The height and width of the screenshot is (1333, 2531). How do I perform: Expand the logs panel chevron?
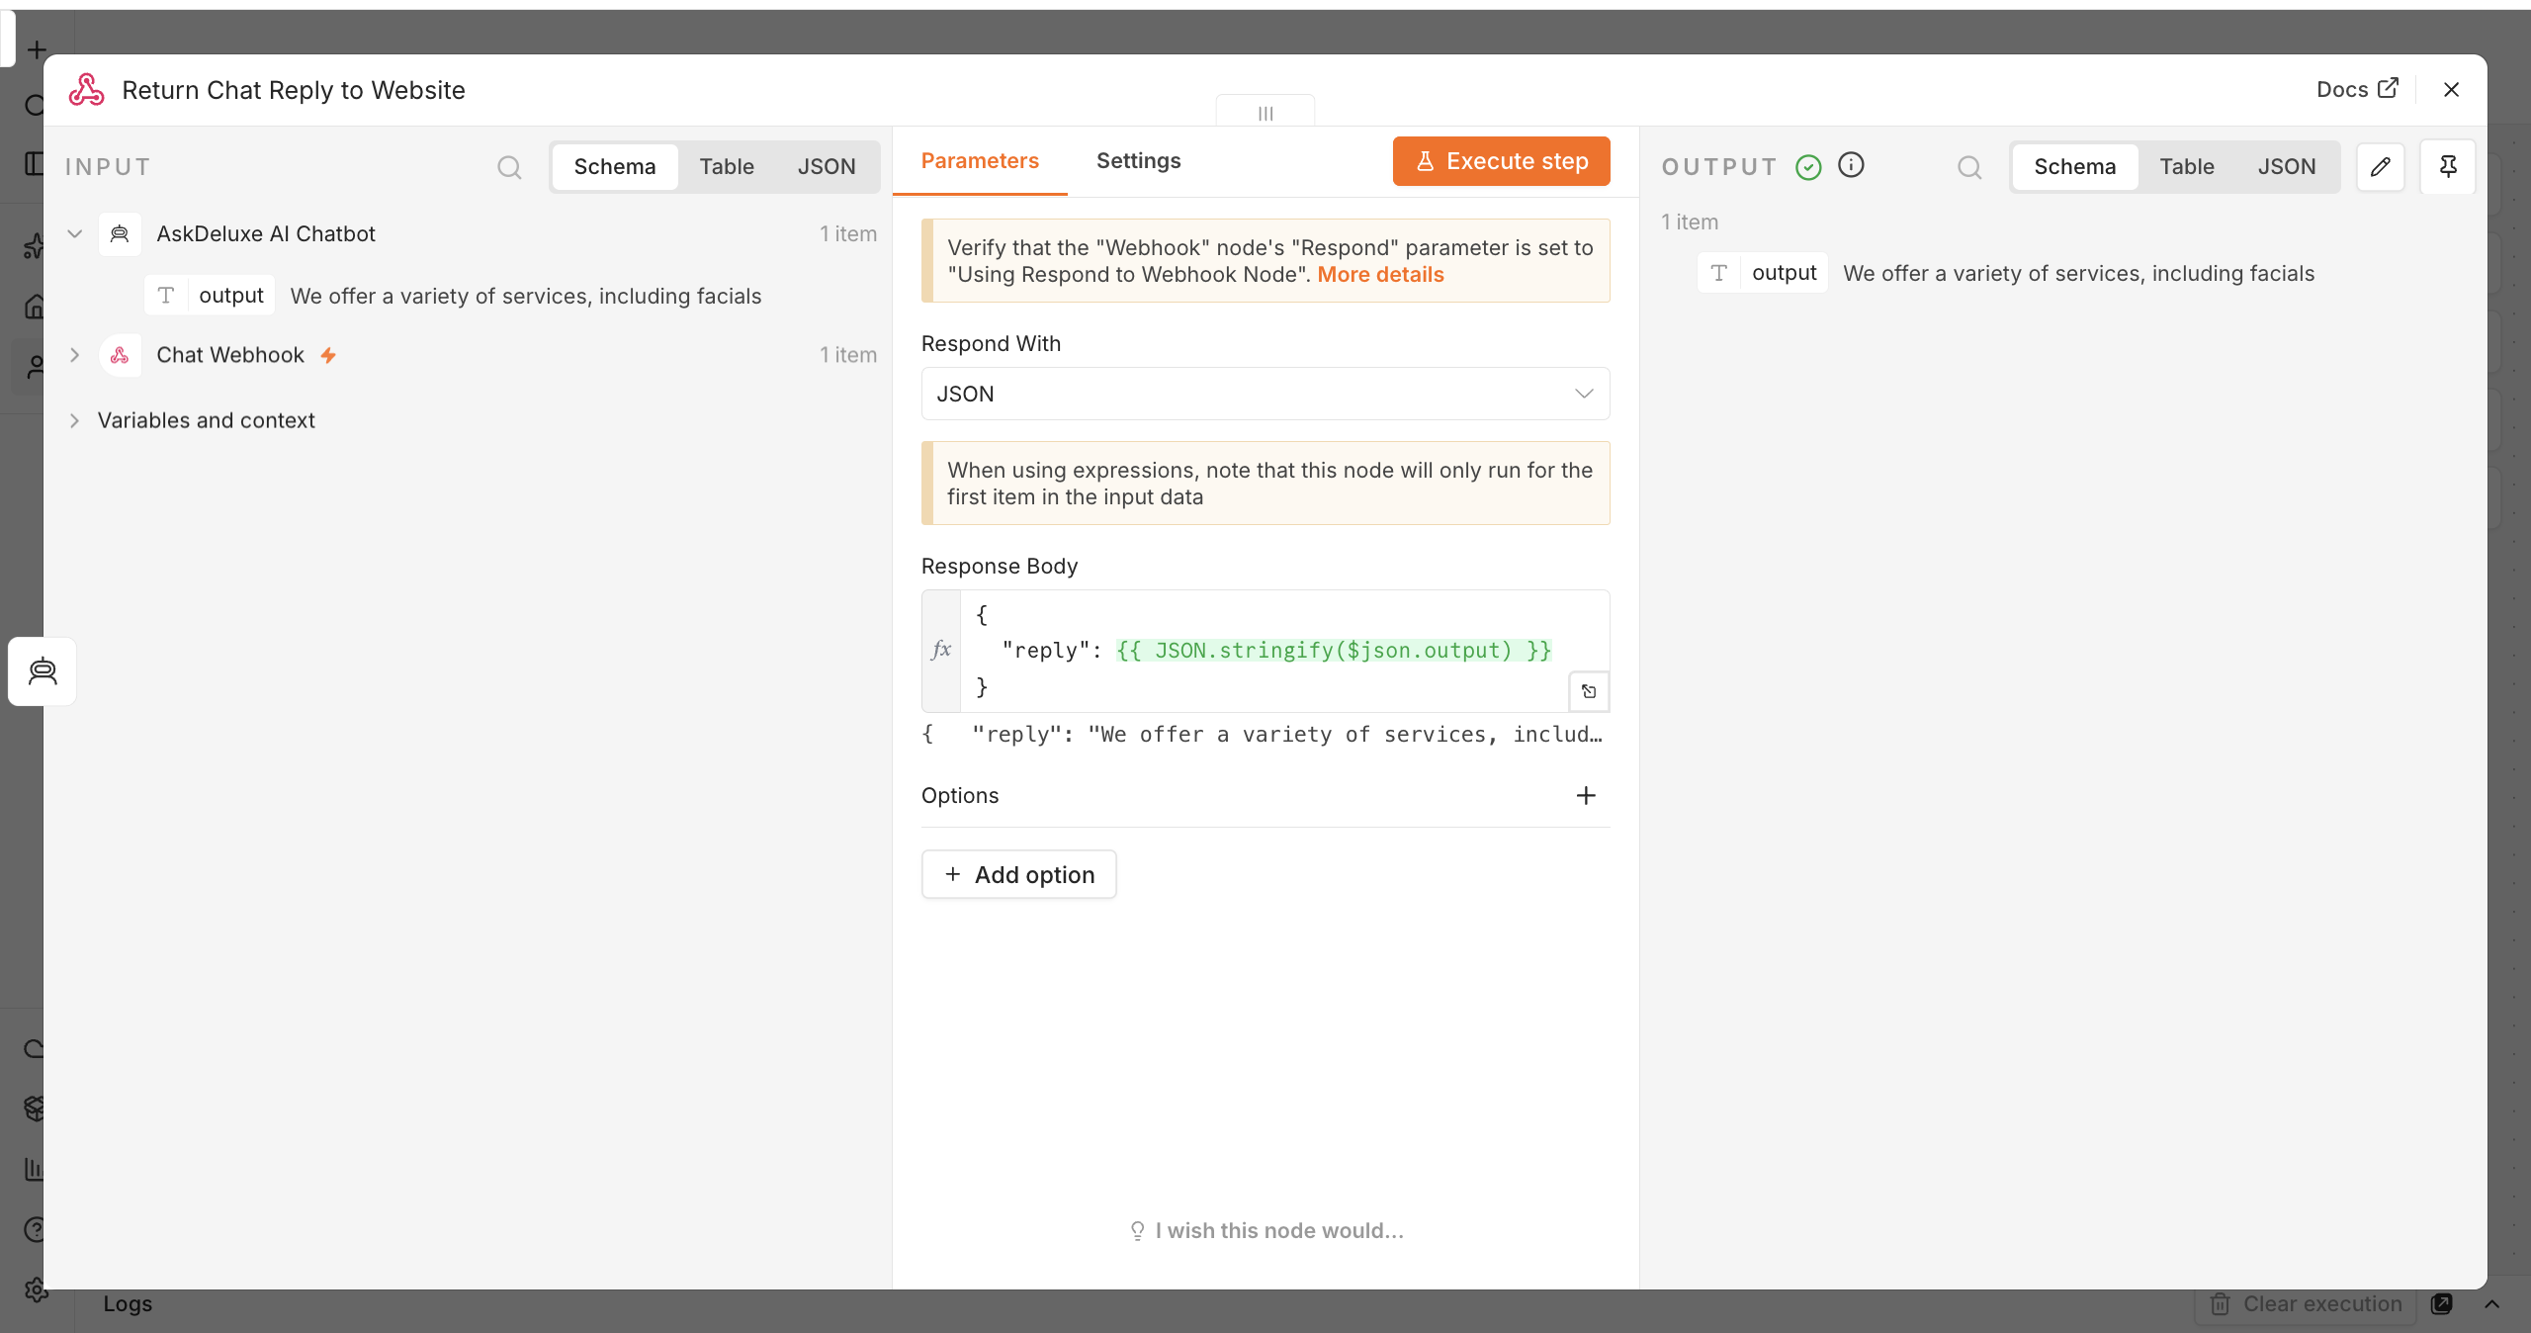pos(2492,1303)
